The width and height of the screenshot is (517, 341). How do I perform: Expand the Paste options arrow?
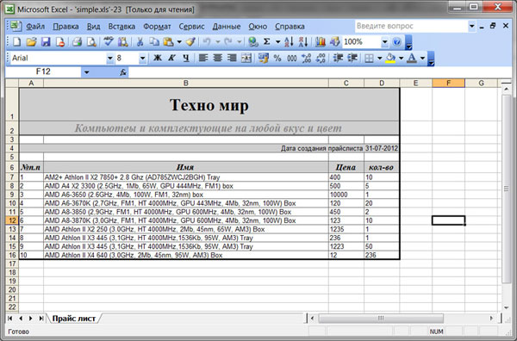(179, 42)
